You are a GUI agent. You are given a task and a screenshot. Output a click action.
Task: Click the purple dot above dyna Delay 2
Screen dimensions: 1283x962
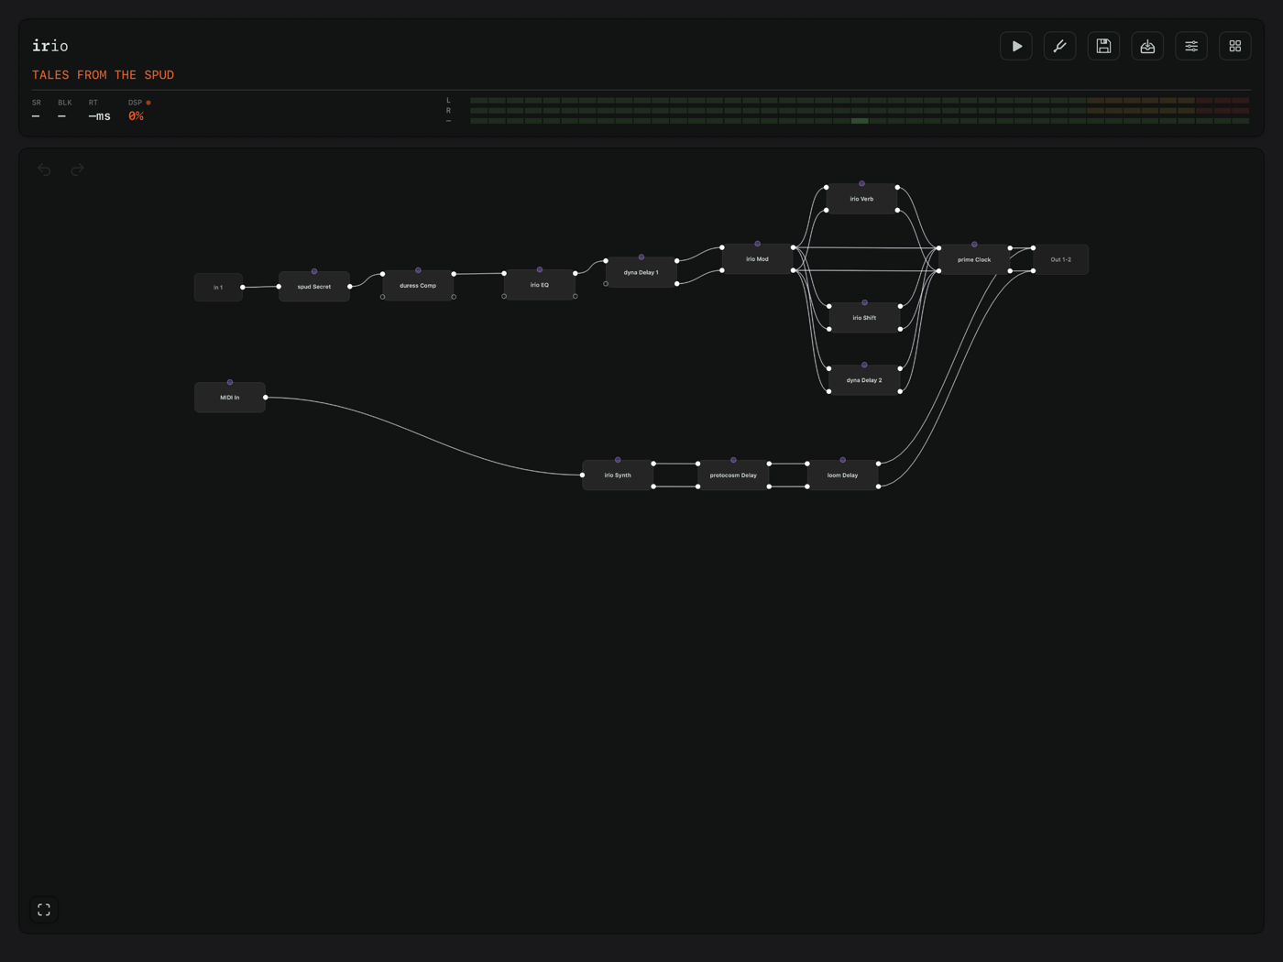pyautogui.click(x=864, y=365)
